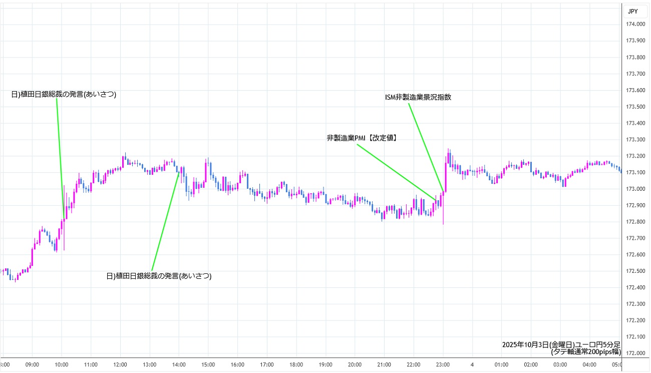Click the date marker "4" on time axis

[472, 364]
